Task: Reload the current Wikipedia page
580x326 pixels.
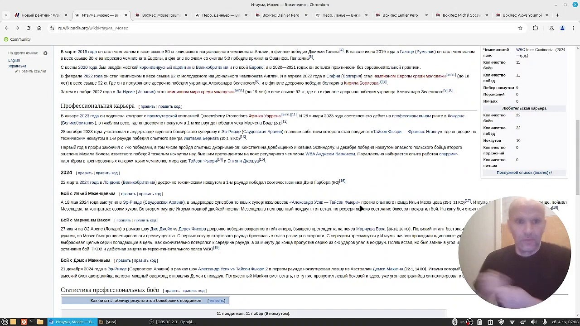Action: click(x=28, y=28)
